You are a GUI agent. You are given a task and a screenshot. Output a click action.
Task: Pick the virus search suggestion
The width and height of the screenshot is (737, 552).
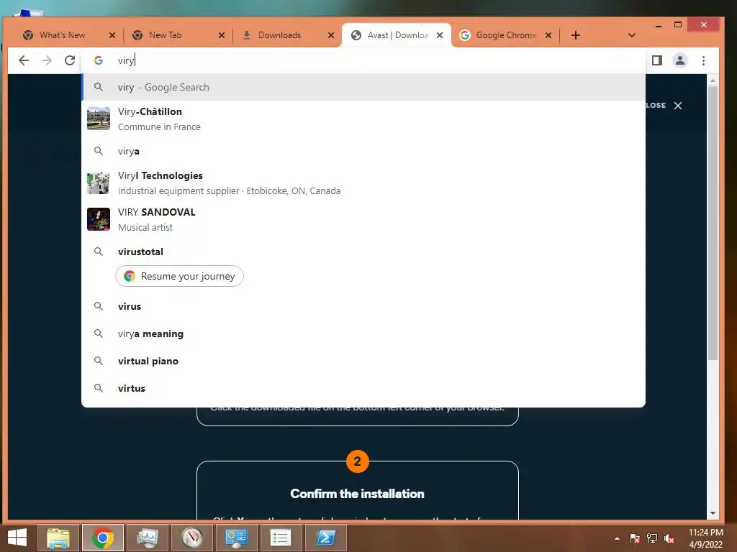tap(363, 306)
